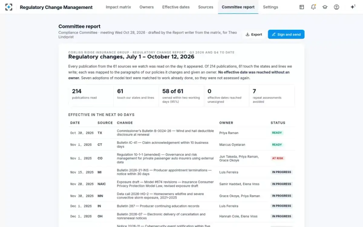Switch to Impact matrix tab
363x227 pixels.
(x=118, y=7)
